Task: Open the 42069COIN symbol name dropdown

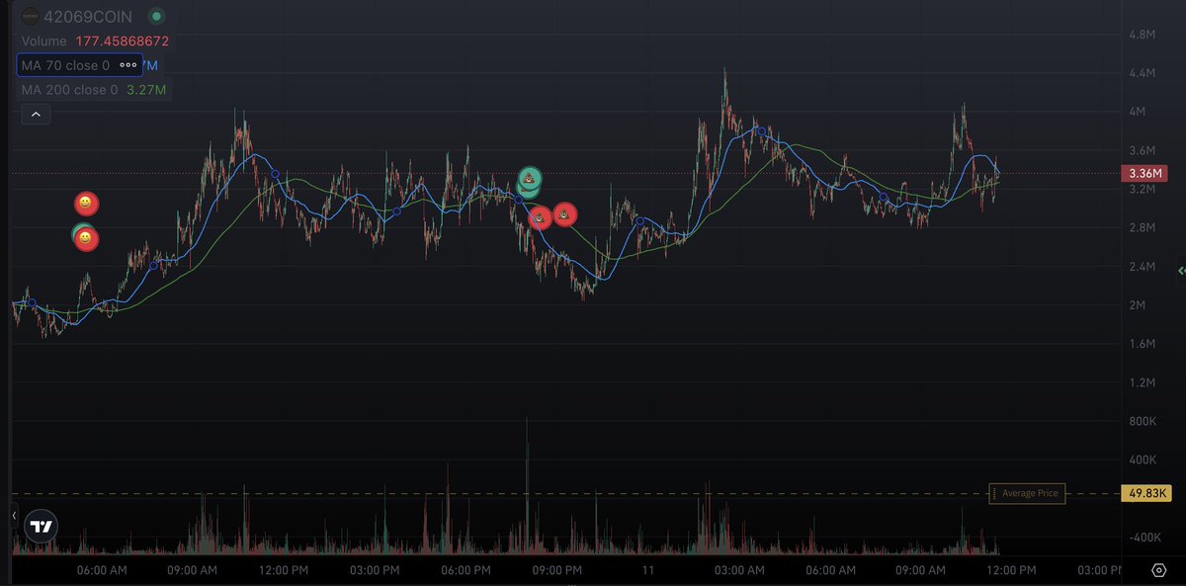Action: tap(89, 16)
